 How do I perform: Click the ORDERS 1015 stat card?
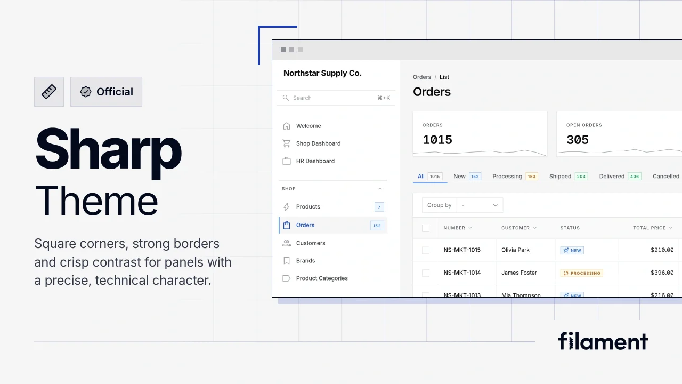[x=480, y=134]
